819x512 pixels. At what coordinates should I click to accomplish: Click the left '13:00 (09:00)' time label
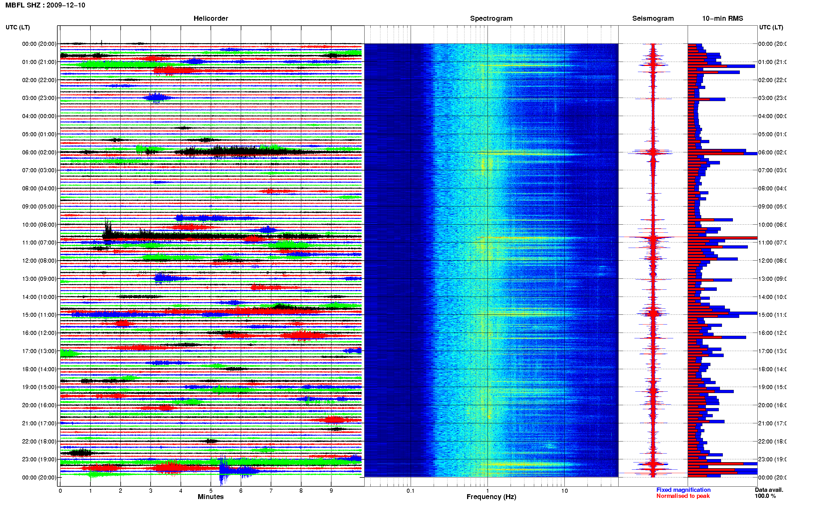pyautogui.click(x=39, y=279)
